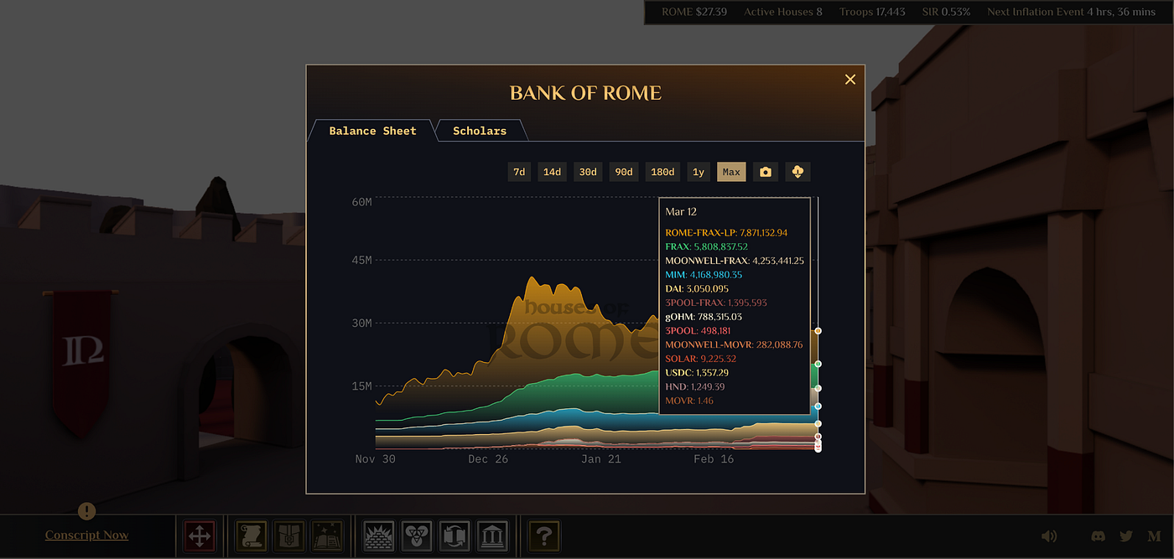Open the Medium M icon
The height and width of the screenshot is (559, 1174).
click(1154, 536)
